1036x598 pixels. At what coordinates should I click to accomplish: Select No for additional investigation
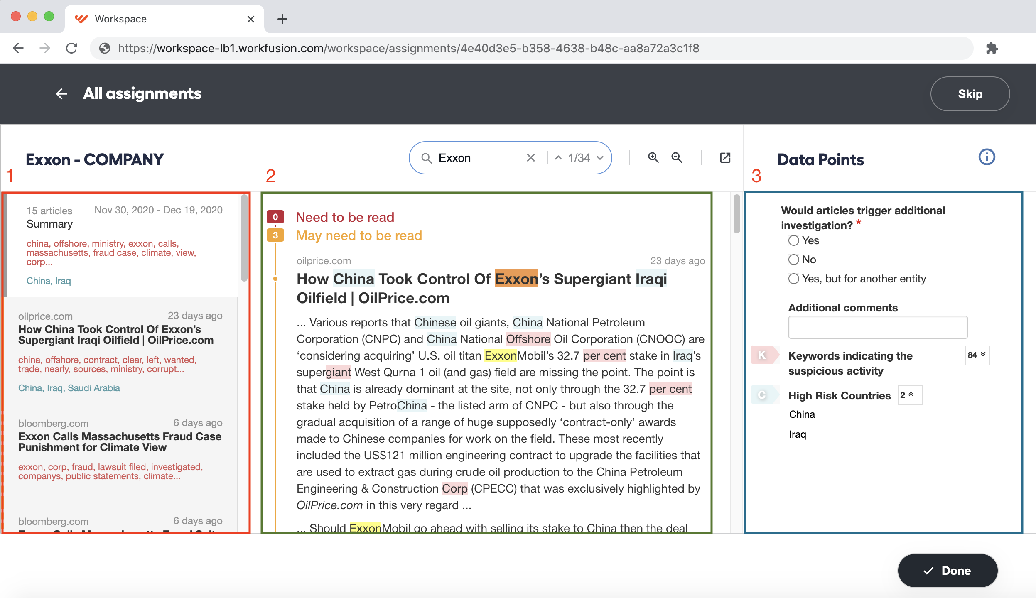click(794, 260)
